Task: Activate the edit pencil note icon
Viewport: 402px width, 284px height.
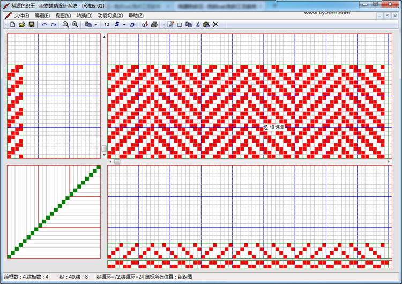Action: 170,25
